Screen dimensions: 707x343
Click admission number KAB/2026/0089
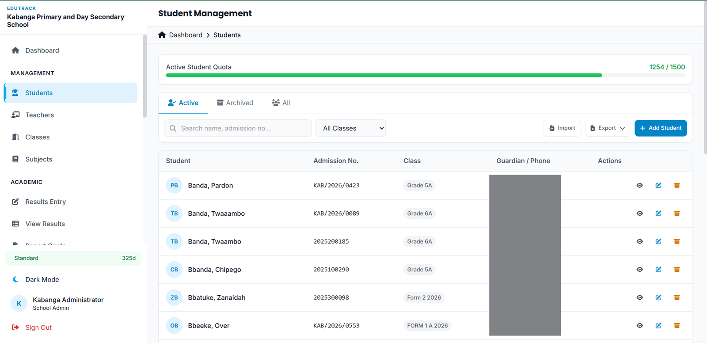(336, 213)
